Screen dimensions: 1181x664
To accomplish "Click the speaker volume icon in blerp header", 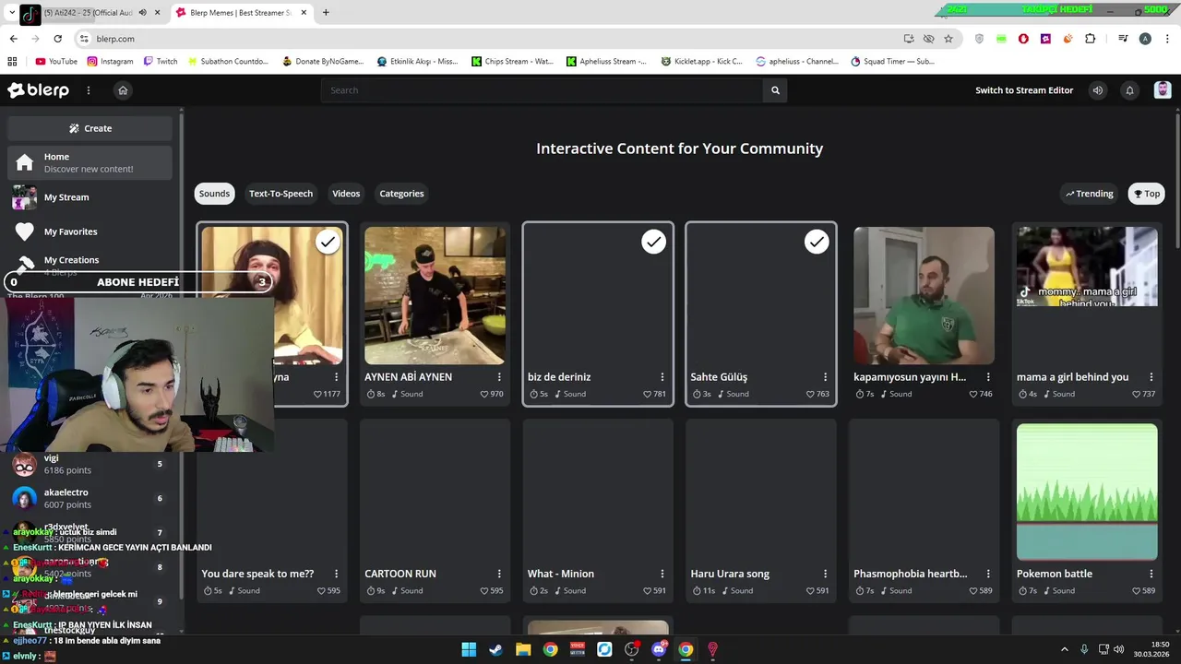I will 1097,90.
